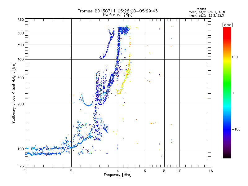Screen dimensions: 248x186
Task: Click the 'Stationary phase Virtual Height [km]' axis label
Action: pos(13,93)
